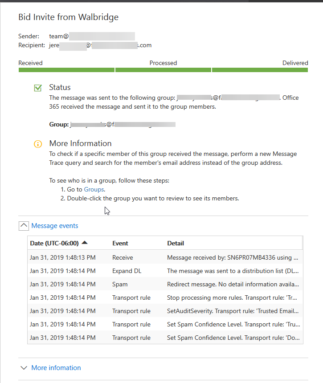Click the green Status checkmark icon

(x=38, y=88)
